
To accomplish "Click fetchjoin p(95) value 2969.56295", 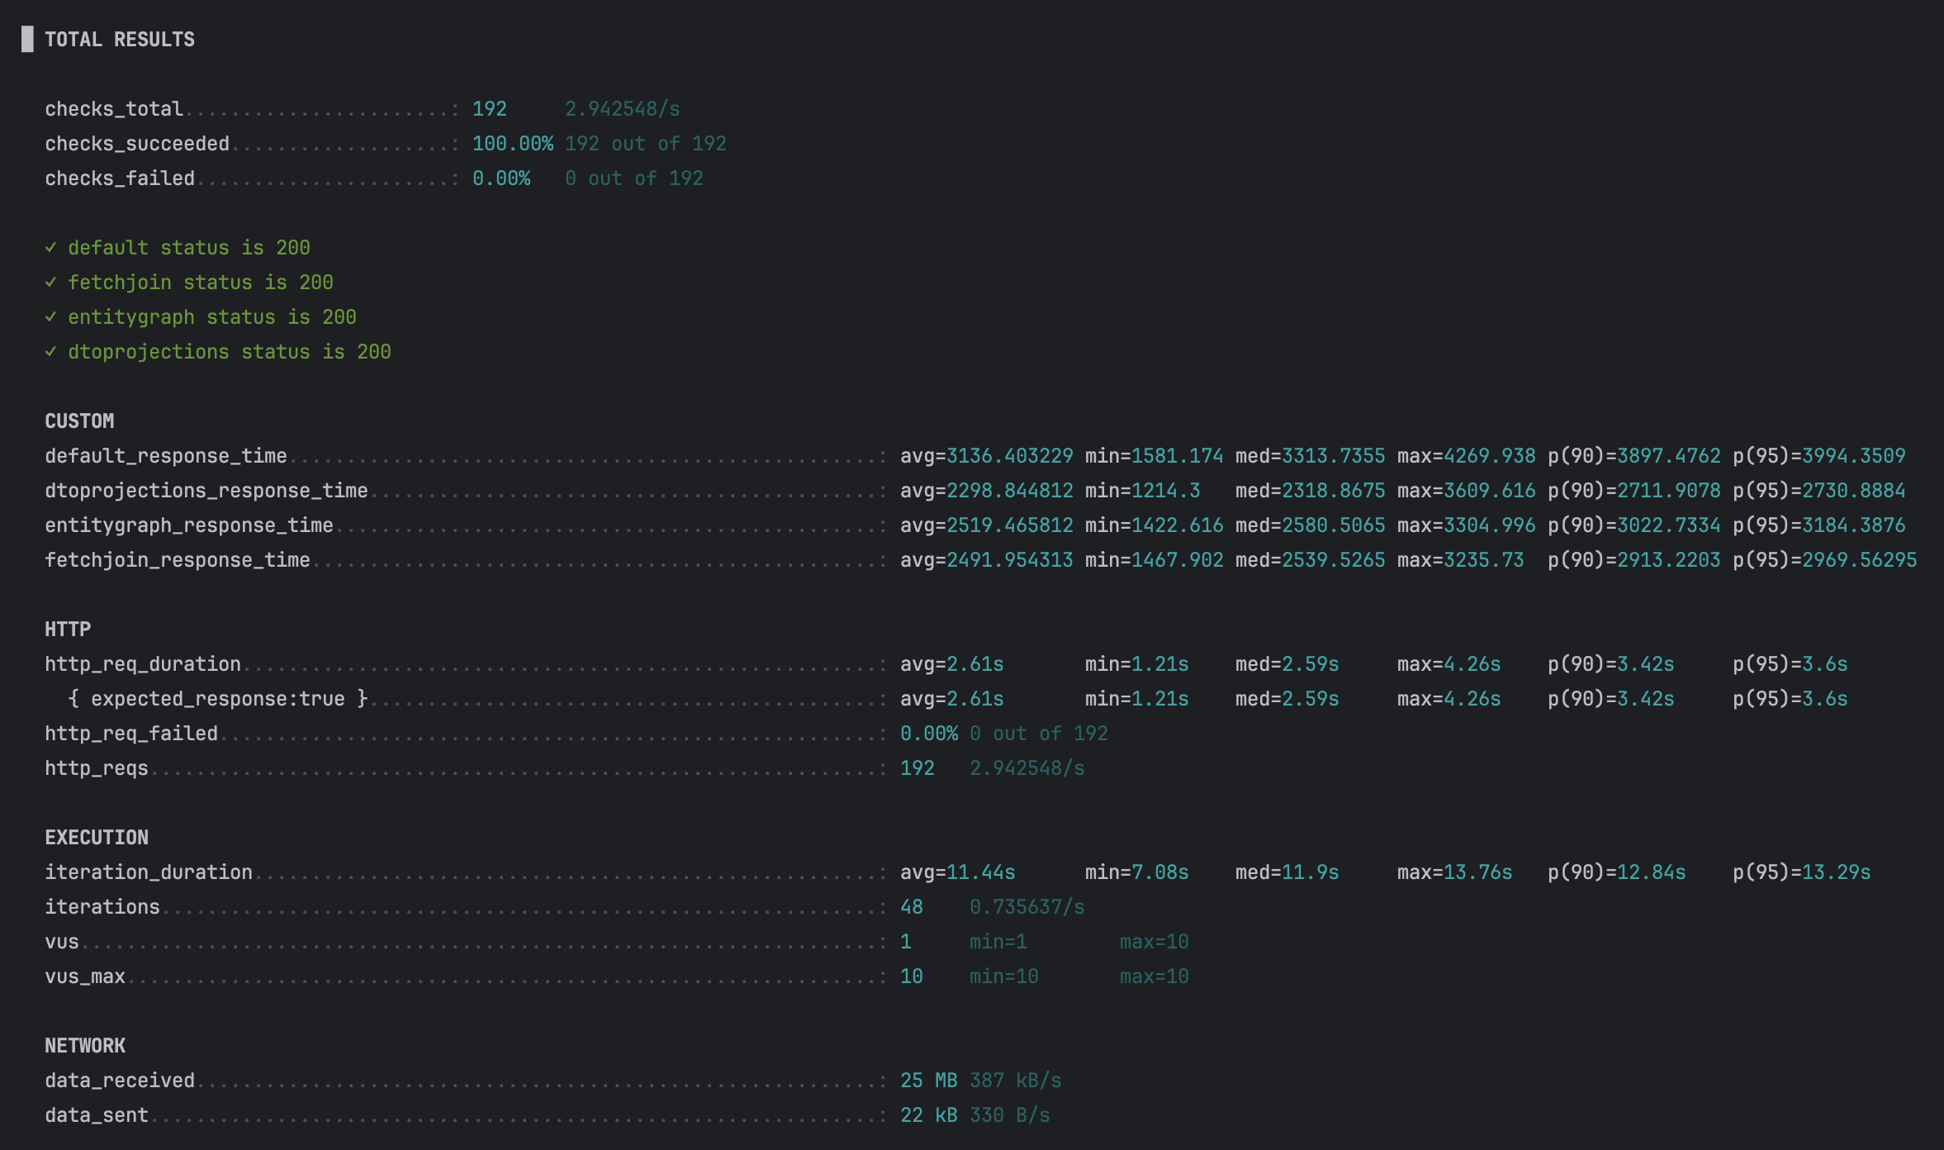I will pos(1859,560).
